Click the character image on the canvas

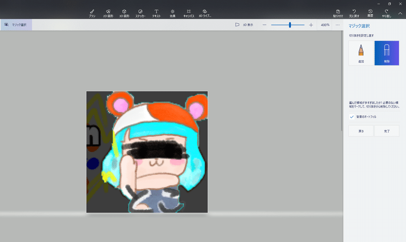point(147,152)
